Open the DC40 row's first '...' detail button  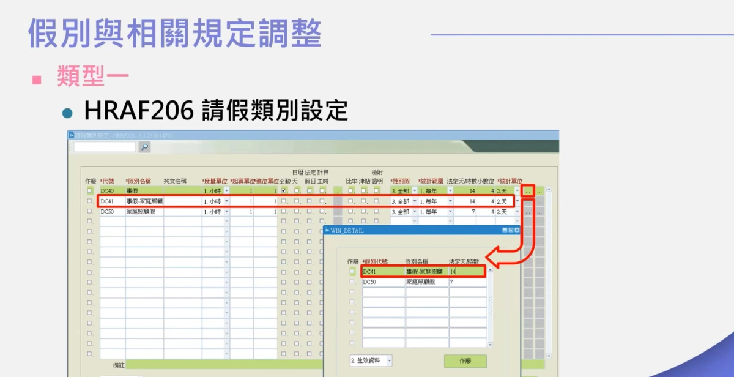[528, 192]
